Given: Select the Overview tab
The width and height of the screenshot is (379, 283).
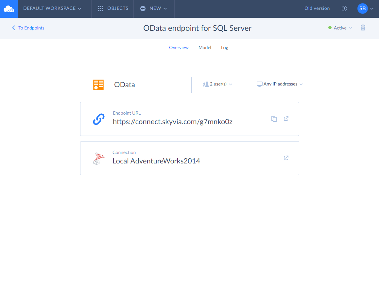Looking at the screenshot, I should click(179, 48).
